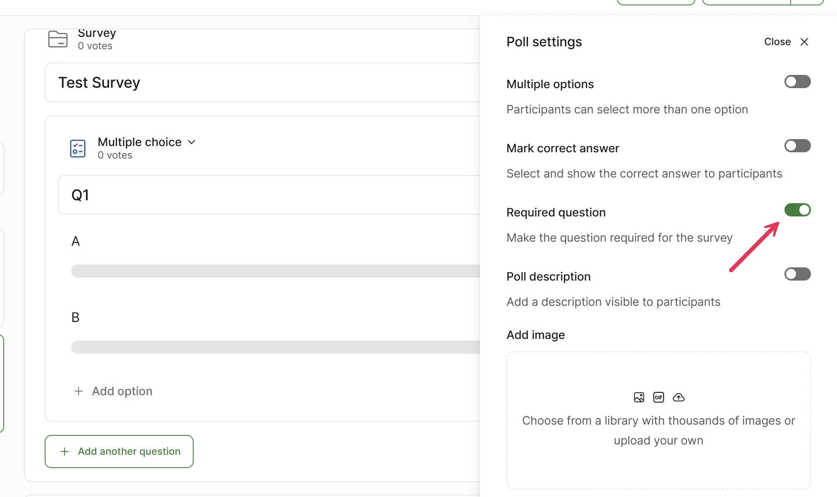Click the GIF icon in Add image
This screenshot has height=497, width=837.
(x=658, y=397)
